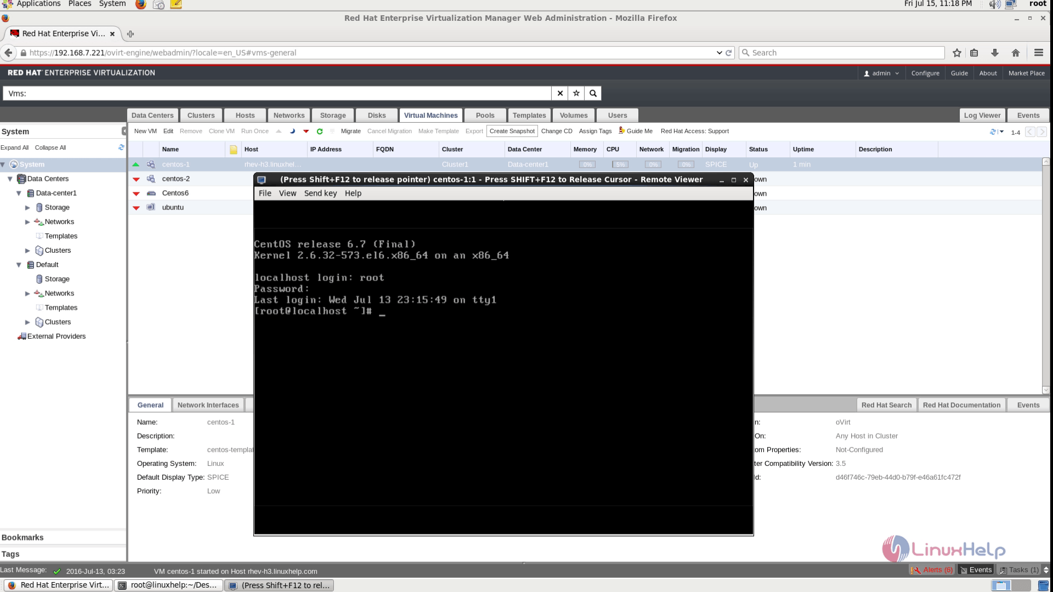Click the Configure link in header

pos(925,73)
